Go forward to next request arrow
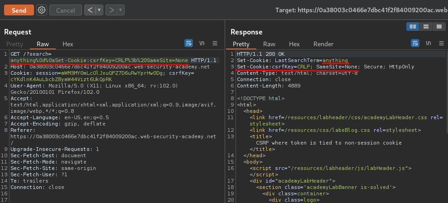Image resolution: width=448 pixels, height=203 pixels. (x=111, y=10)
